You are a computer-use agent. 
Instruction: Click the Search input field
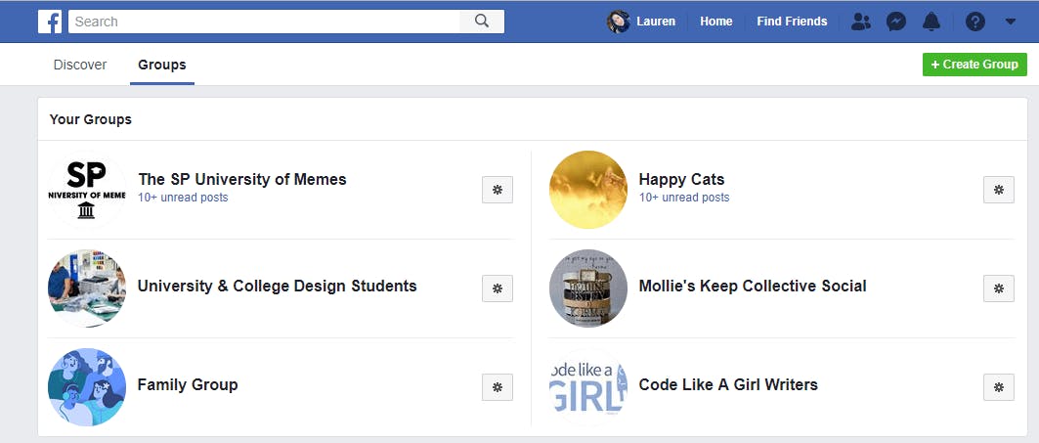pyautogui.click(x=264, y=22)
